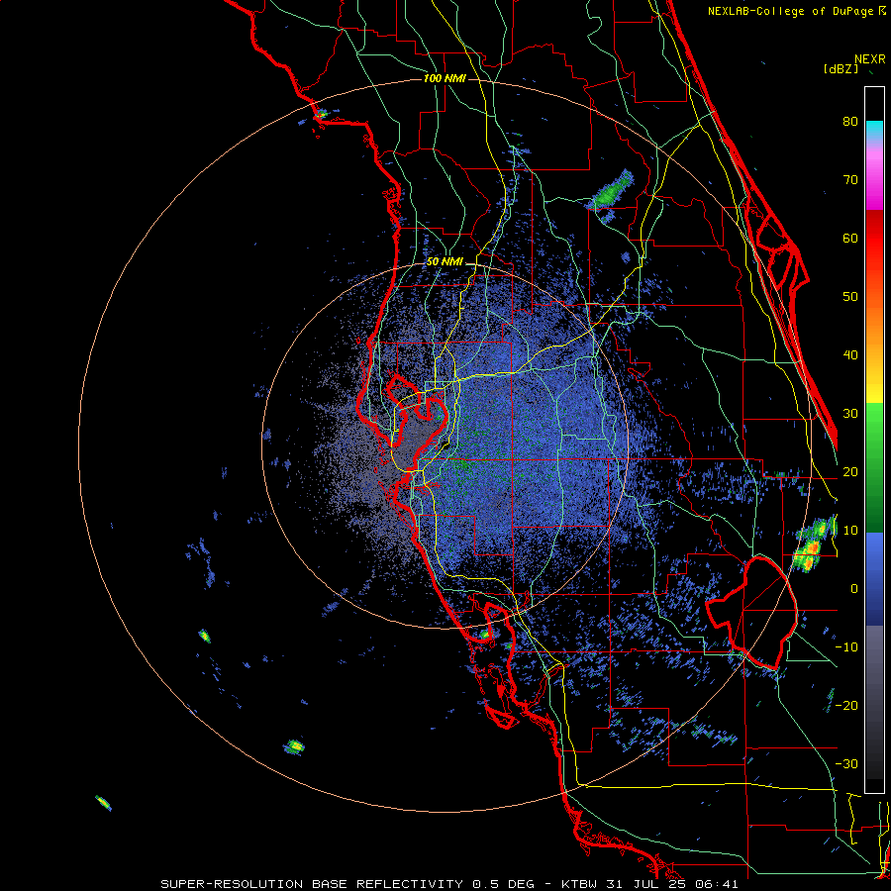
Task: Click the 0 tick label on dBZ scale
Action: pos(854,589)
